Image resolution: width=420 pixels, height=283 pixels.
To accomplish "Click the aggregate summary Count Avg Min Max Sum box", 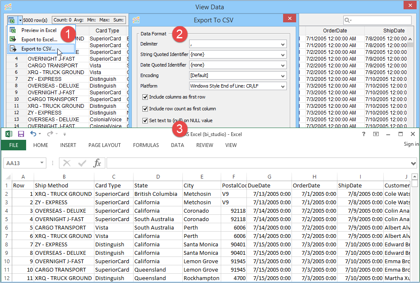I will [88, 20].
